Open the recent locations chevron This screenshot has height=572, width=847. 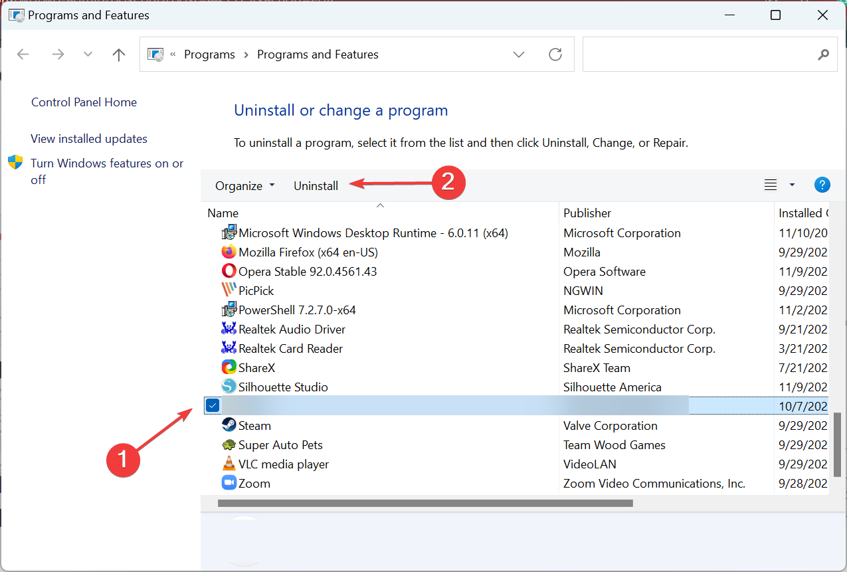(x=88, y=54)
